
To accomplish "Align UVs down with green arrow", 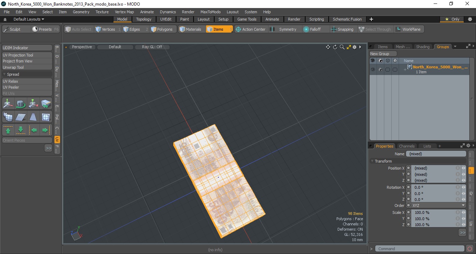I will [21, 130].
